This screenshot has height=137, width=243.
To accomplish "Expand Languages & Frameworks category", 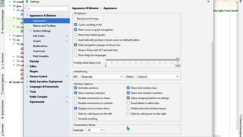I will pos(27,87).
